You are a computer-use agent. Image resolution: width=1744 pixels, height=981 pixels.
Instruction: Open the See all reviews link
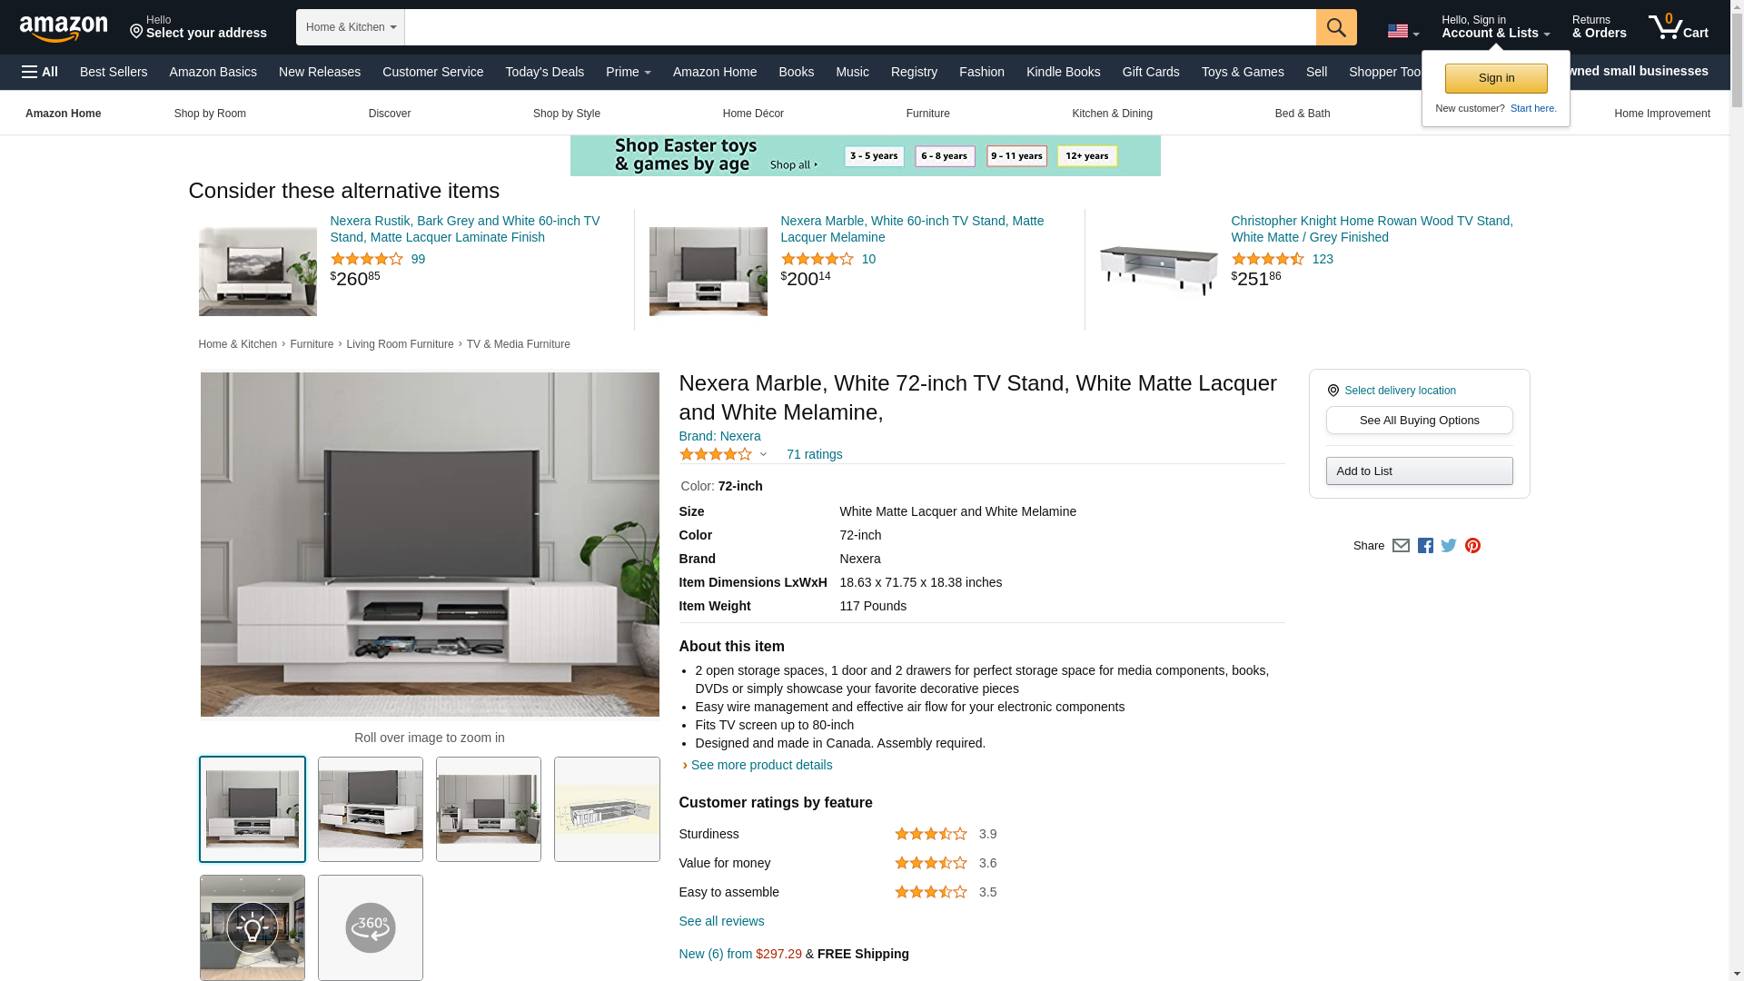coord(721,921)
